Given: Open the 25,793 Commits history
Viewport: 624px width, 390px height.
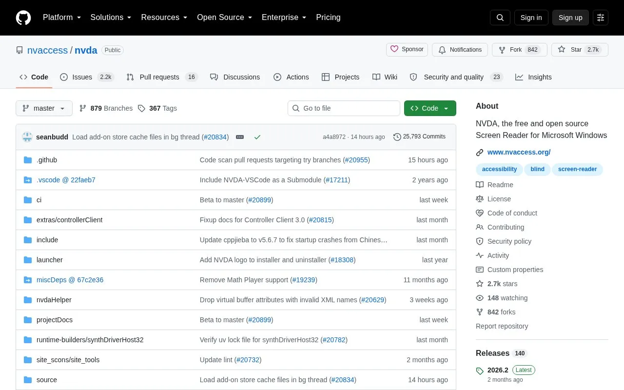Looking at the screenshot, I should click(419, 136).
